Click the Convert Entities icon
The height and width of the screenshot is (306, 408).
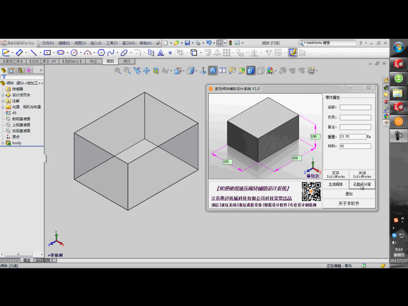[x=194, y=53]
